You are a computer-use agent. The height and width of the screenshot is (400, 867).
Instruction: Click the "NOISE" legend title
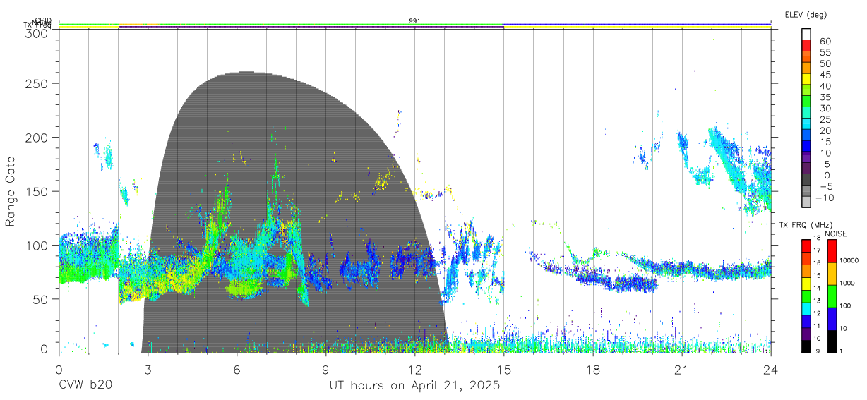pyautogui.click(x=836, y=234)
